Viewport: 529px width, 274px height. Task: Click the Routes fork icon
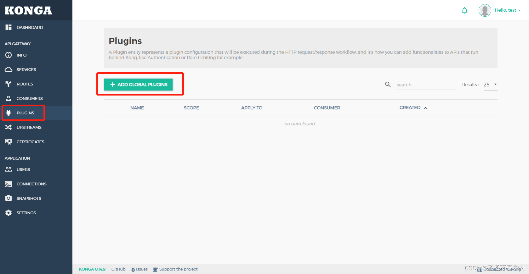(9, 84)
